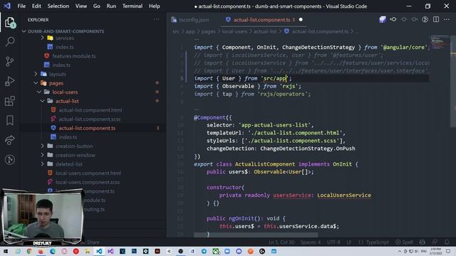Open Windows action center notifications icon
Screen dimensions: 456x256
pos(448,251)
